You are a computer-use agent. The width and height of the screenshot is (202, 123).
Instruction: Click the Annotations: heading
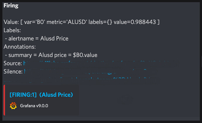click(20, 47)
